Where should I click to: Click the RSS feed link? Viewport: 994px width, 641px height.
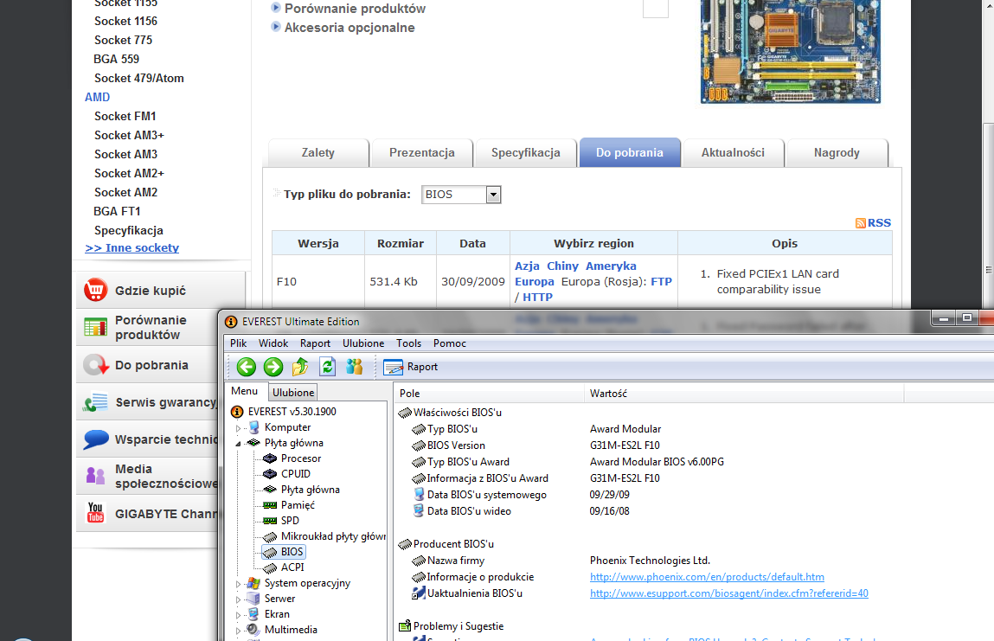pos(873,222)
